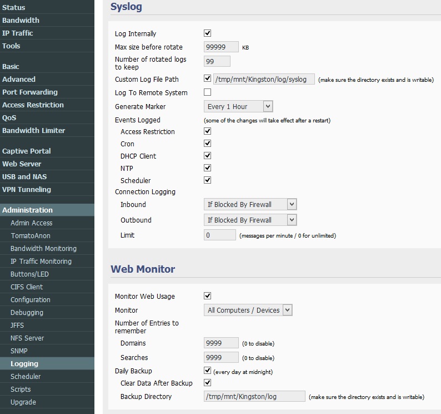Open the SNMP page

click(47, 351)
